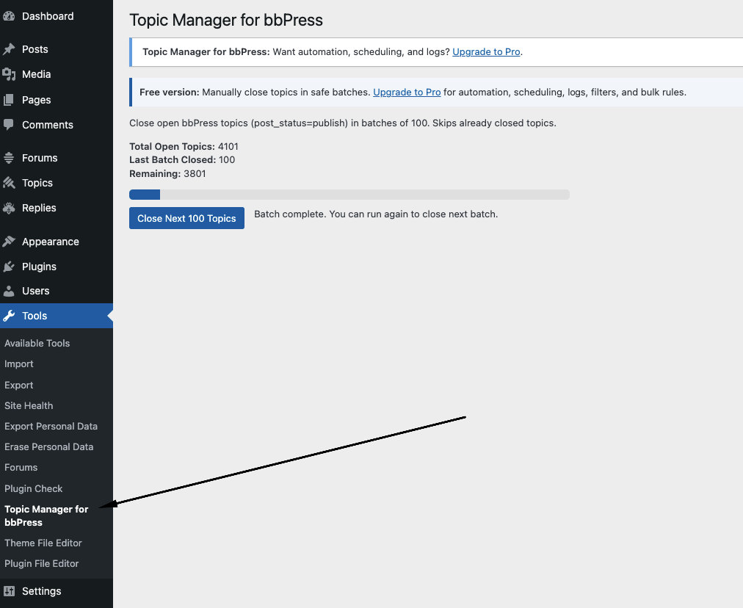Click the Users person icon
Screen dimensions: 743x608
click(9, 291)
